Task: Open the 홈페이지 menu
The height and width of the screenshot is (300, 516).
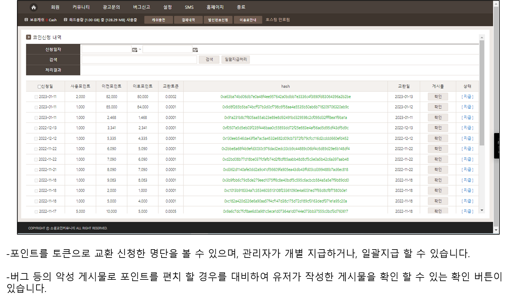Action: point(215,7)
